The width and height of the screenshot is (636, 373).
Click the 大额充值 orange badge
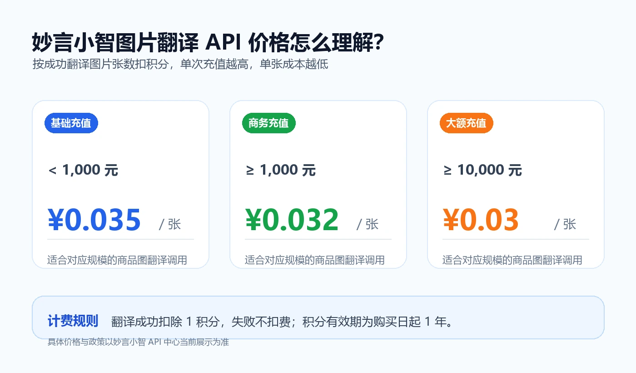pyautogui.click(x=466, y=123)
